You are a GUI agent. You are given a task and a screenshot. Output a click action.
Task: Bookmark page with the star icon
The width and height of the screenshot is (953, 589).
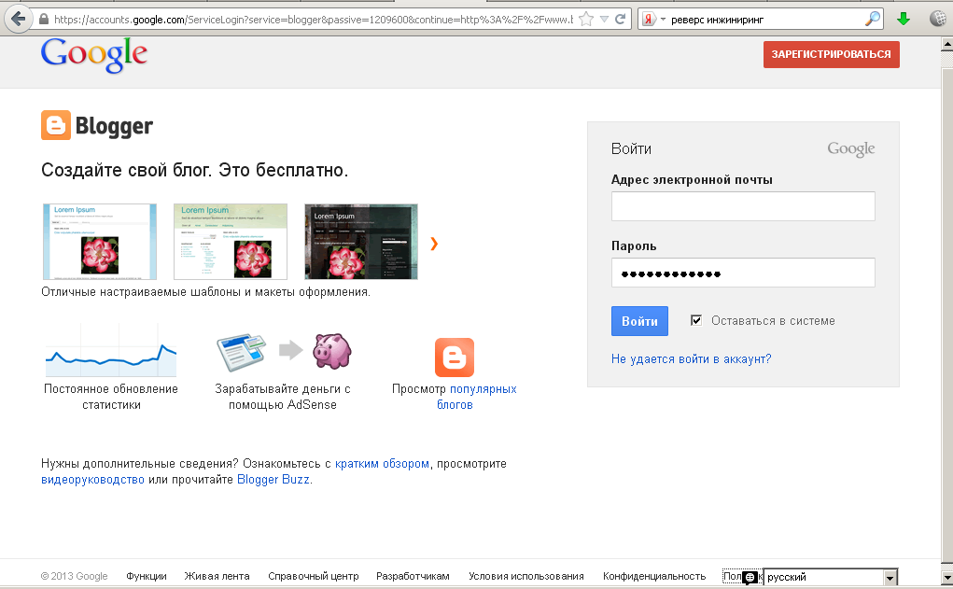tap(586, 20)
